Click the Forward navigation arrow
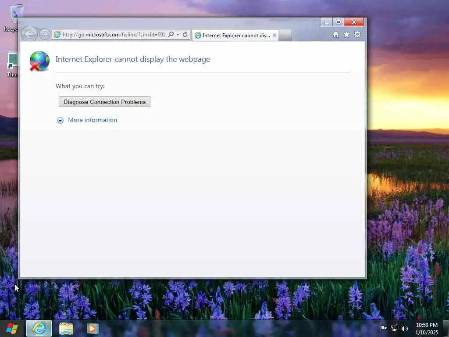Screen dimensions: 449x337 (44, 34)
